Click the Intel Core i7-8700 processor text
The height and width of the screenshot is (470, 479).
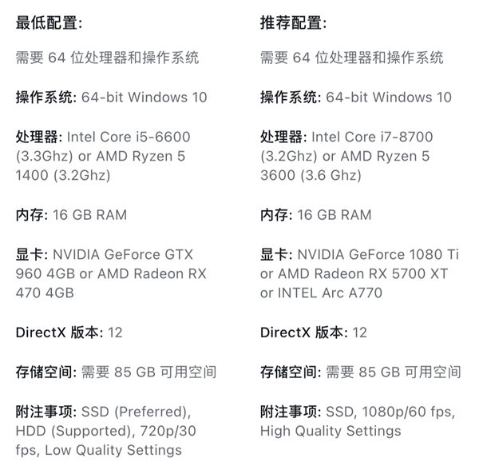[372, 137]
